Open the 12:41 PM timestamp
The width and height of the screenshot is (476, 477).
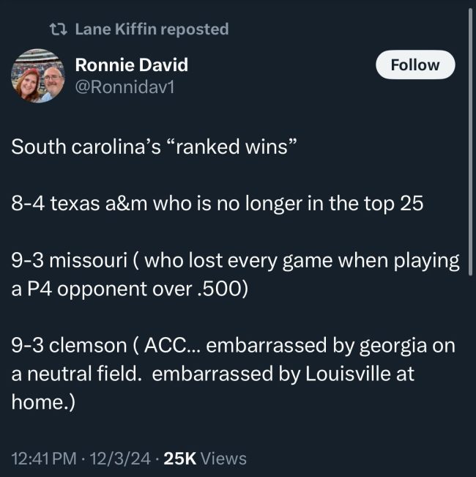44,459
